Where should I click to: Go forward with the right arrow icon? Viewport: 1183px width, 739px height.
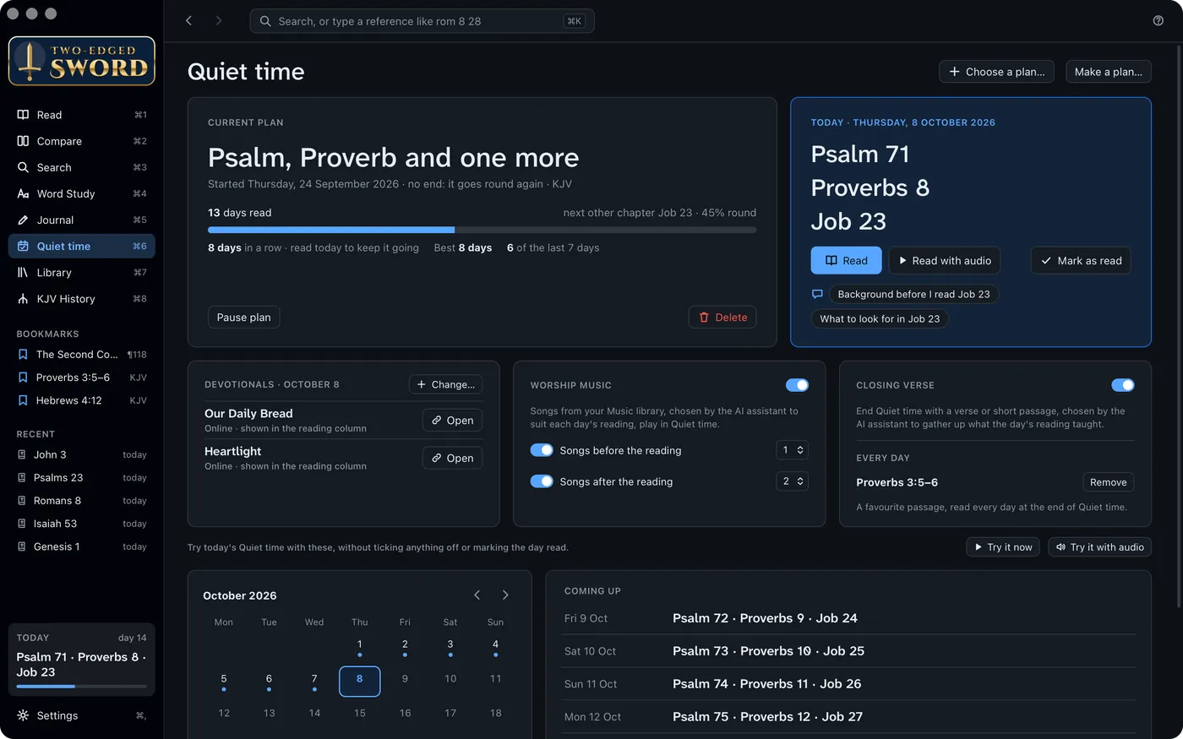pyautogui.click(x=219, y=21)
